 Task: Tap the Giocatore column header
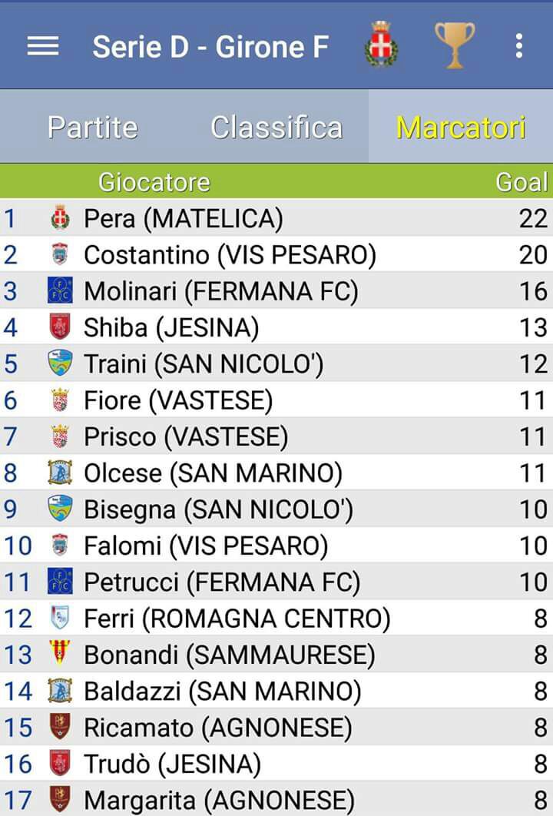tap(154, 182)
